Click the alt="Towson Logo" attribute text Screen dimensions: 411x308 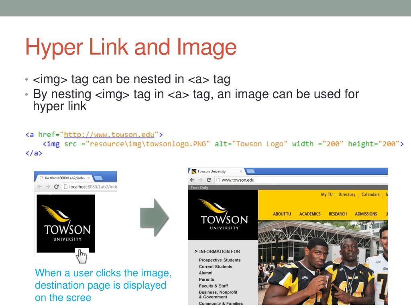pos(251,144)
